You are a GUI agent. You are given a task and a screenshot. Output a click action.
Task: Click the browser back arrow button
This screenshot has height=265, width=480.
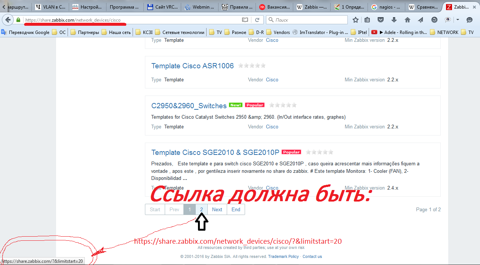point(7,20)
